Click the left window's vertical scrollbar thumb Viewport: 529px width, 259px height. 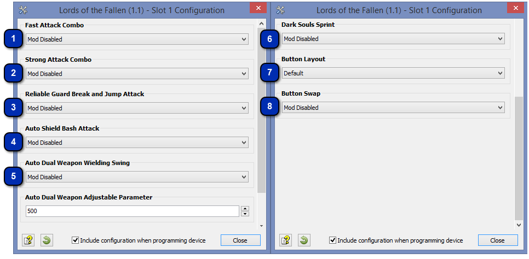pyautogui.click(x=261, y=110)
